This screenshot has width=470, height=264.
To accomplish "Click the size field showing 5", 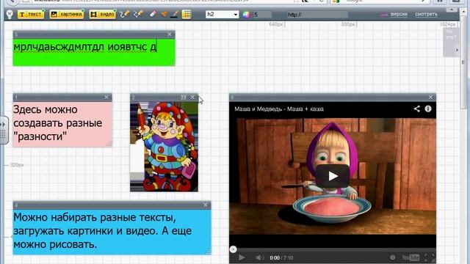I will pos(262,15).
